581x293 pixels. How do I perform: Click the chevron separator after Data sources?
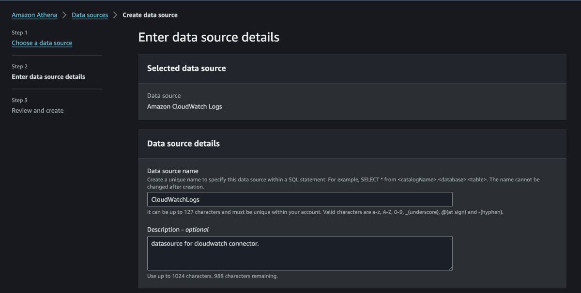click(115, 15)
